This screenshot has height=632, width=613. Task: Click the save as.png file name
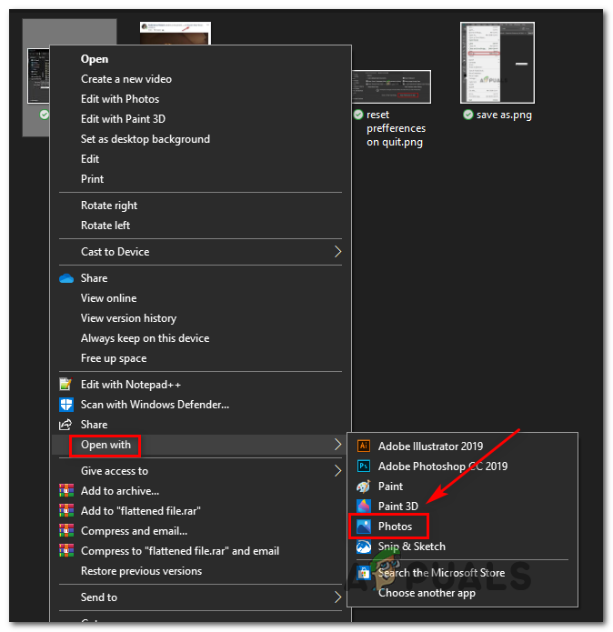[504, 115]
